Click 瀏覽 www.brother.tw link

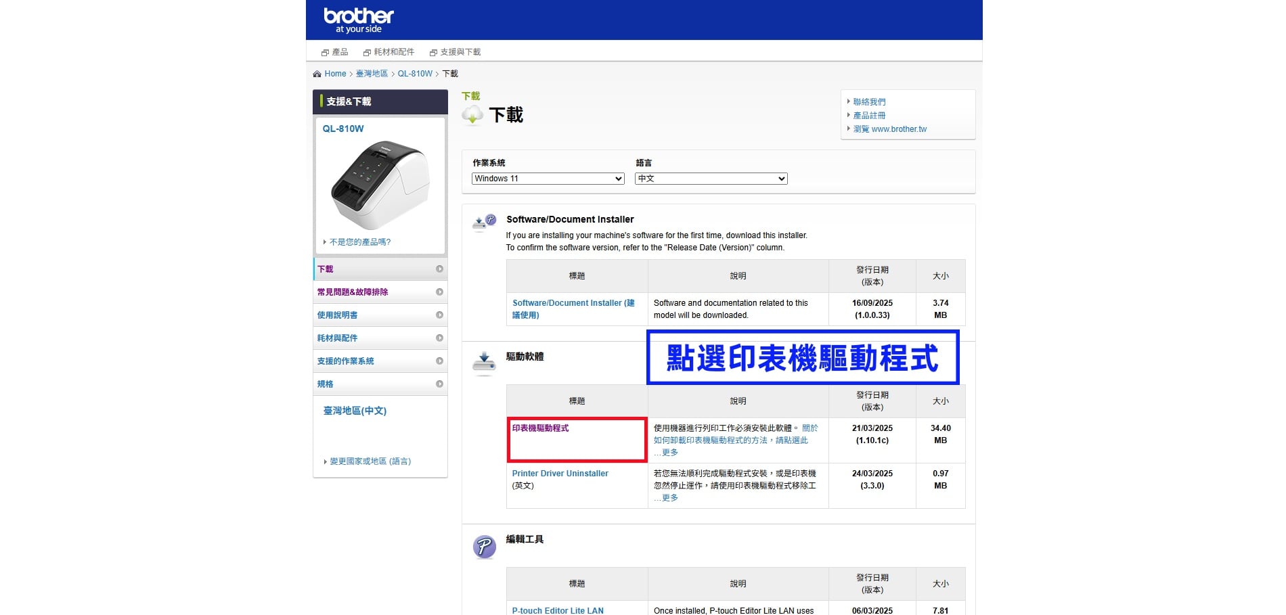pos(890,129)
